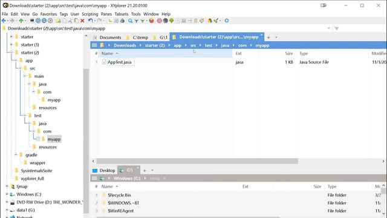Click the red ball toolbar icon

click(x=151, y=21)
